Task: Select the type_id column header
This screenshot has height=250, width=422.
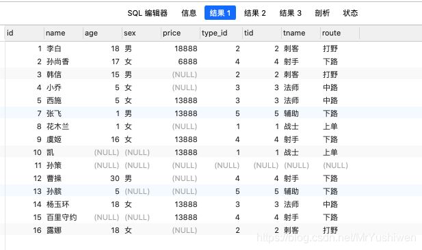Action: (x=221, y=33)
